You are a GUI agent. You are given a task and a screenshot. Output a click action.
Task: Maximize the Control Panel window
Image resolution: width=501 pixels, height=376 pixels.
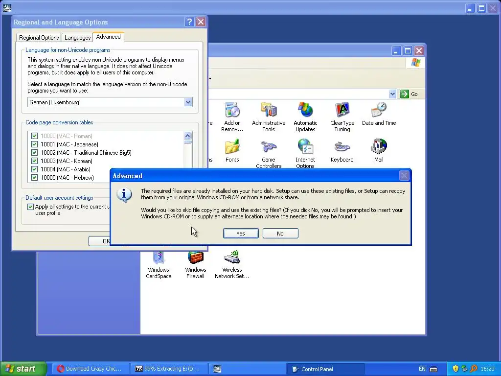tap(408, 50)
